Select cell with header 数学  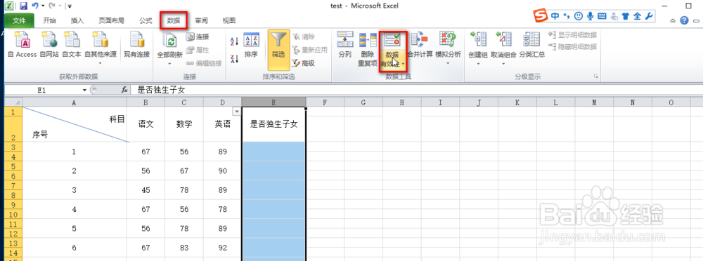coord(184,124)
